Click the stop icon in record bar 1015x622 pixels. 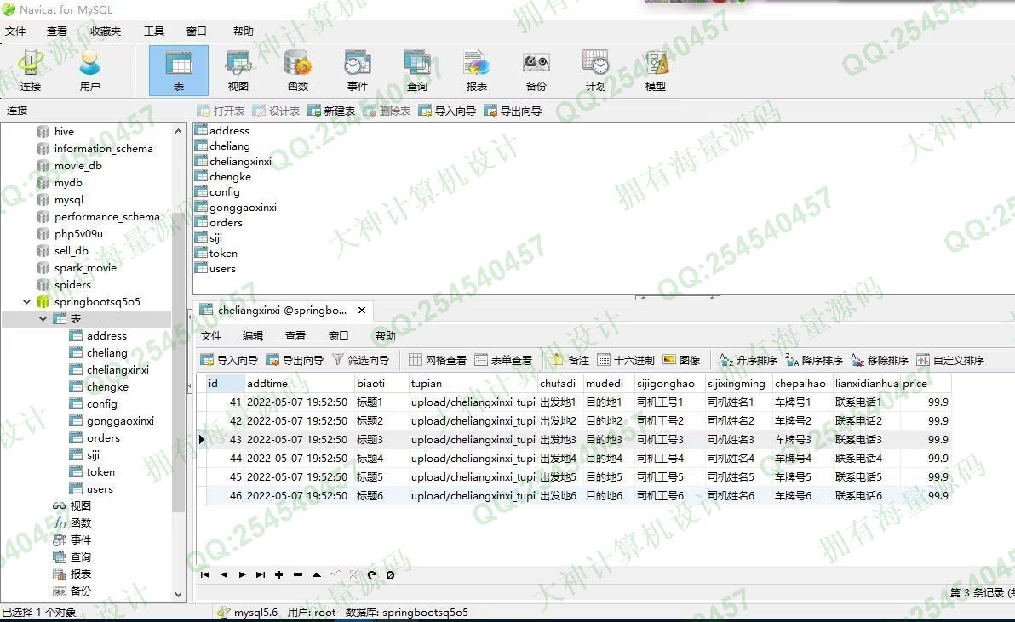[x=390, y=575]
